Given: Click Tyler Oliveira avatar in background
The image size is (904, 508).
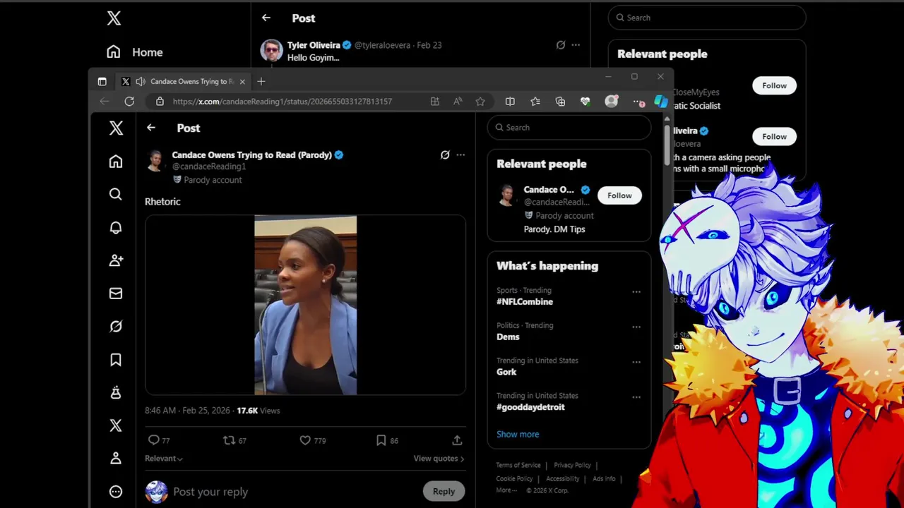Looking at the screenshot, I should (272, 51).
